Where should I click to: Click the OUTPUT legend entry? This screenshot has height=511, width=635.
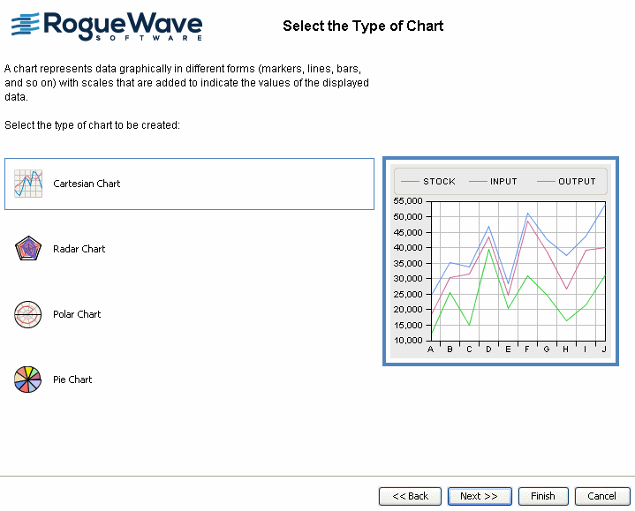567,182
